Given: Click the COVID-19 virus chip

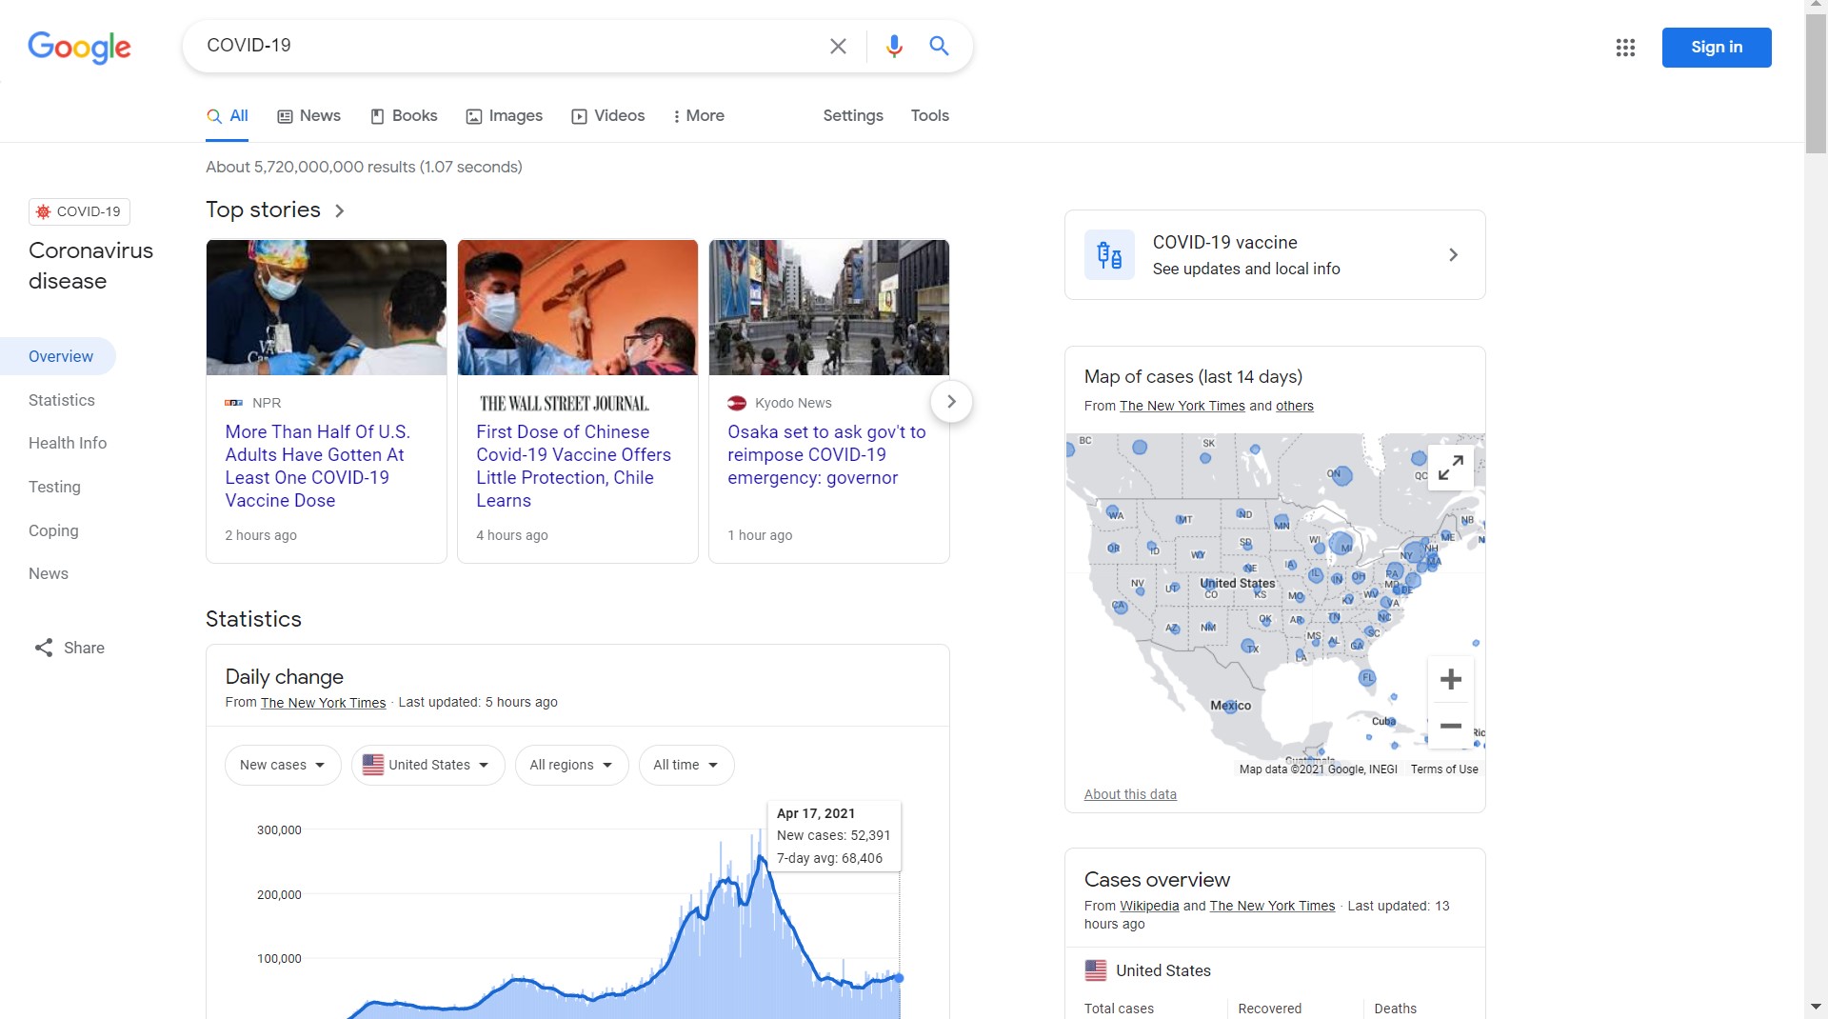Looking at the screenshot, I should tap(79, 211).
